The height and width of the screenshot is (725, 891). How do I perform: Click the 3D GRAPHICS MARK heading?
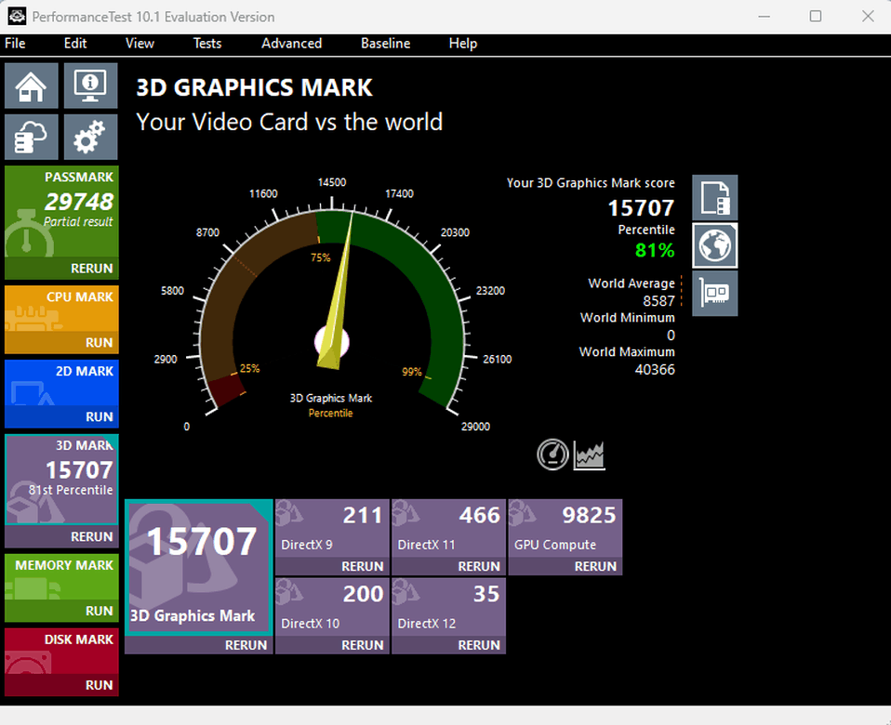pos(254,87)
